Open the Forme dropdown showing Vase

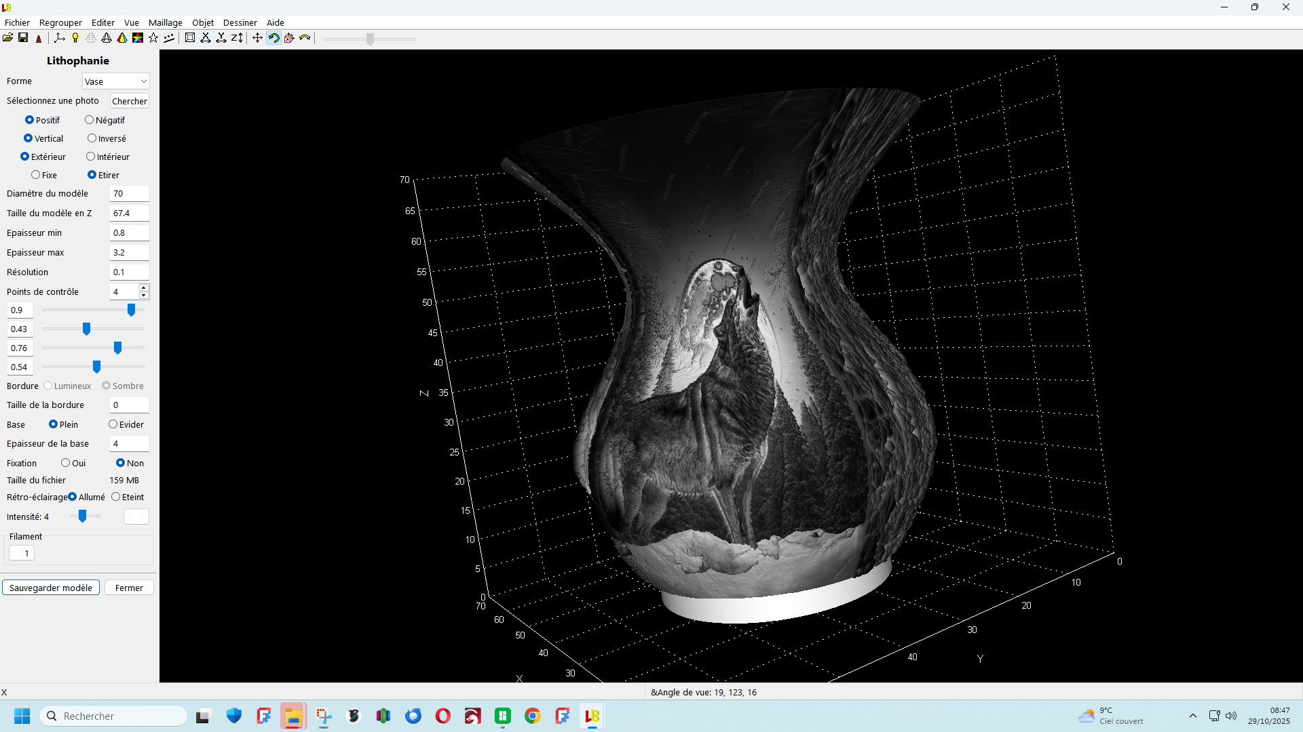pyautogui.click(x=116, y=81)
